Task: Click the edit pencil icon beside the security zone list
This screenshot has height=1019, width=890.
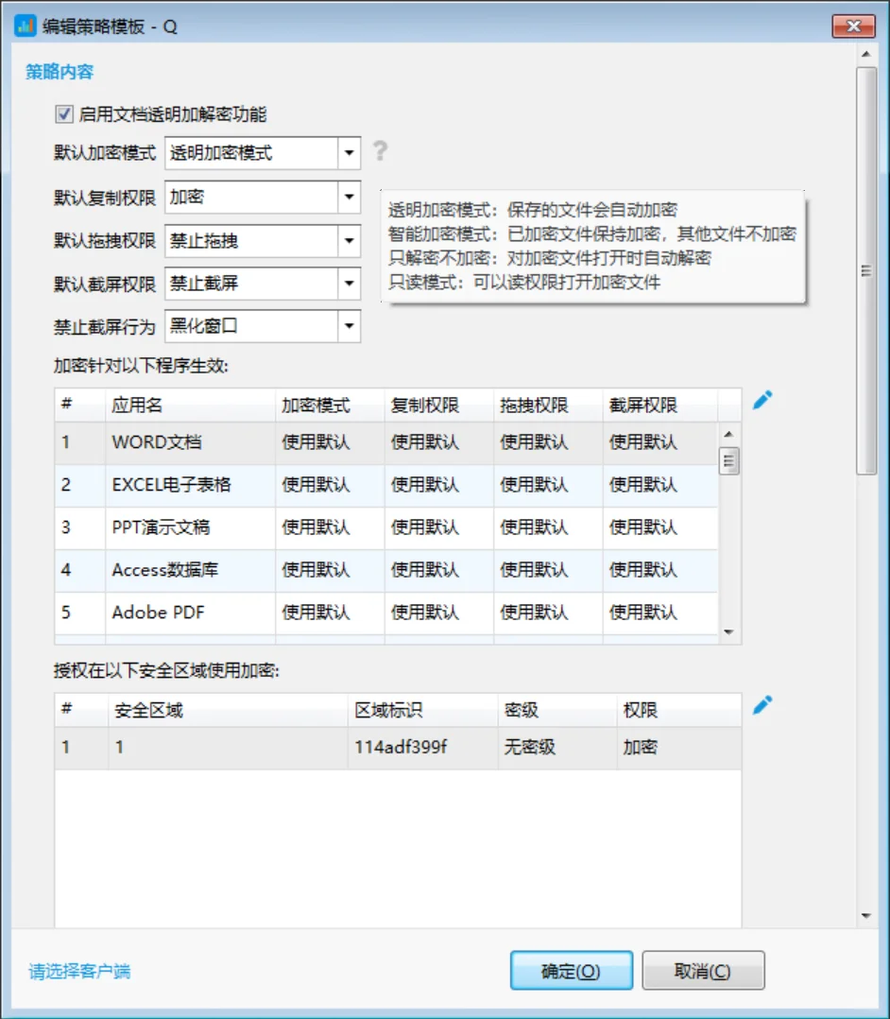Action: point(762,704)
